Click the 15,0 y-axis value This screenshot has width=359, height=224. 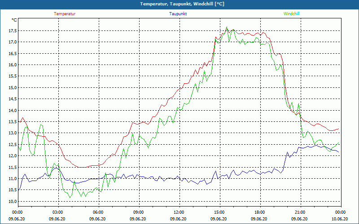pyautogui.click(x=13, y=87)
